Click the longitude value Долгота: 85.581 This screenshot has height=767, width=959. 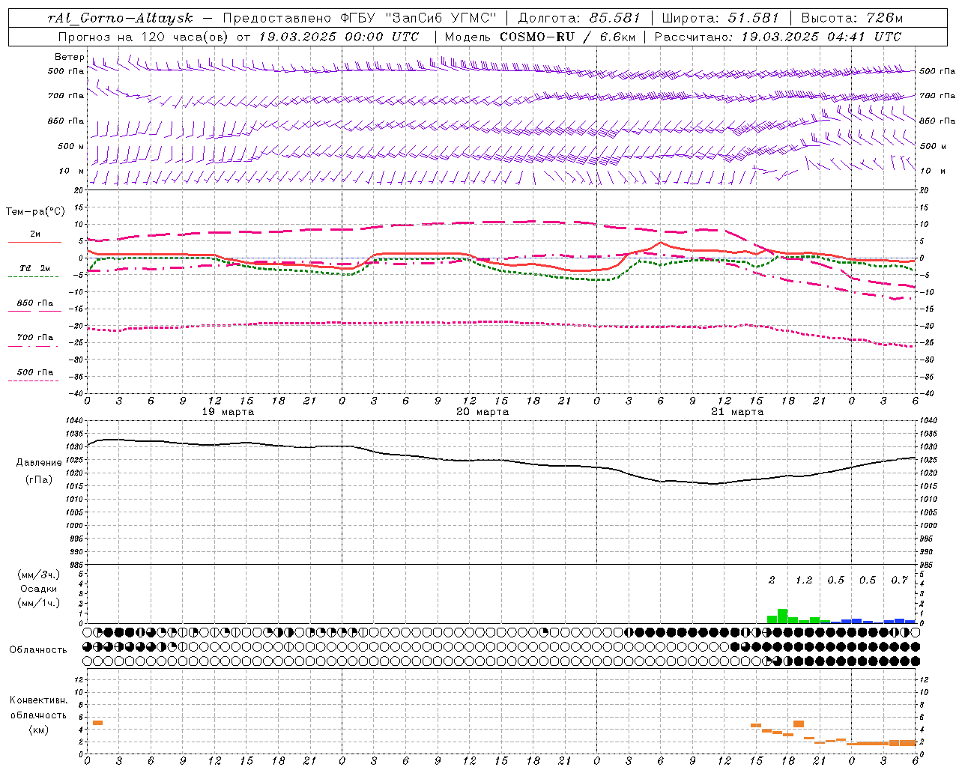tap(579, 18)
